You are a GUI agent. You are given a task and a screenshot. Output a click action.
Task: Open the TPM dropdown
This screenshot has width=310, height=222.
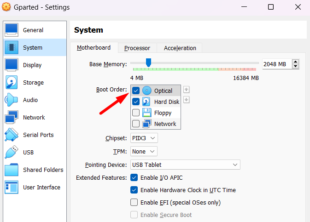tap(143, 151)
